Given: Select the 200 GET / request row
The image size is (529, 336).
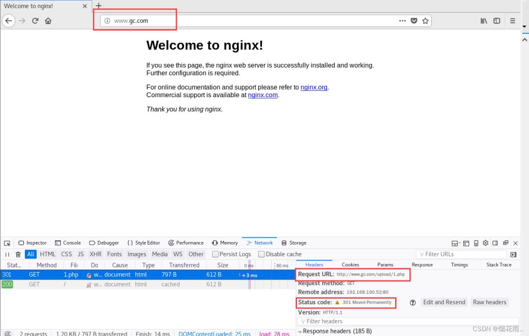Looking at the screenshot, I should pyautogui.click(x=148, y=284).
